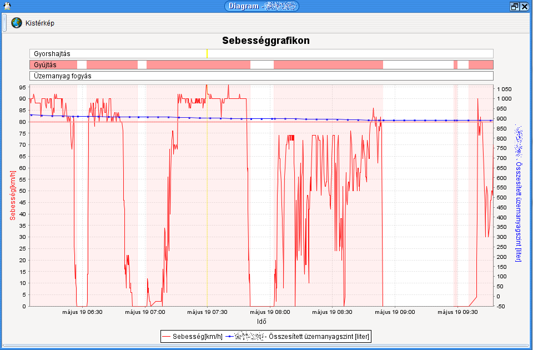Click the május 19 09:00 time tick
533x350 pixels.
point(395,312)
